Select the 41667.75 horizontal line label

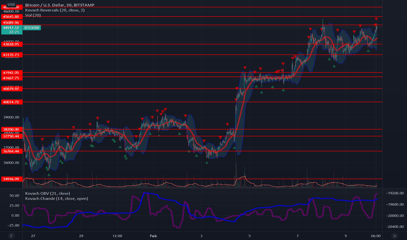point(12,78)
